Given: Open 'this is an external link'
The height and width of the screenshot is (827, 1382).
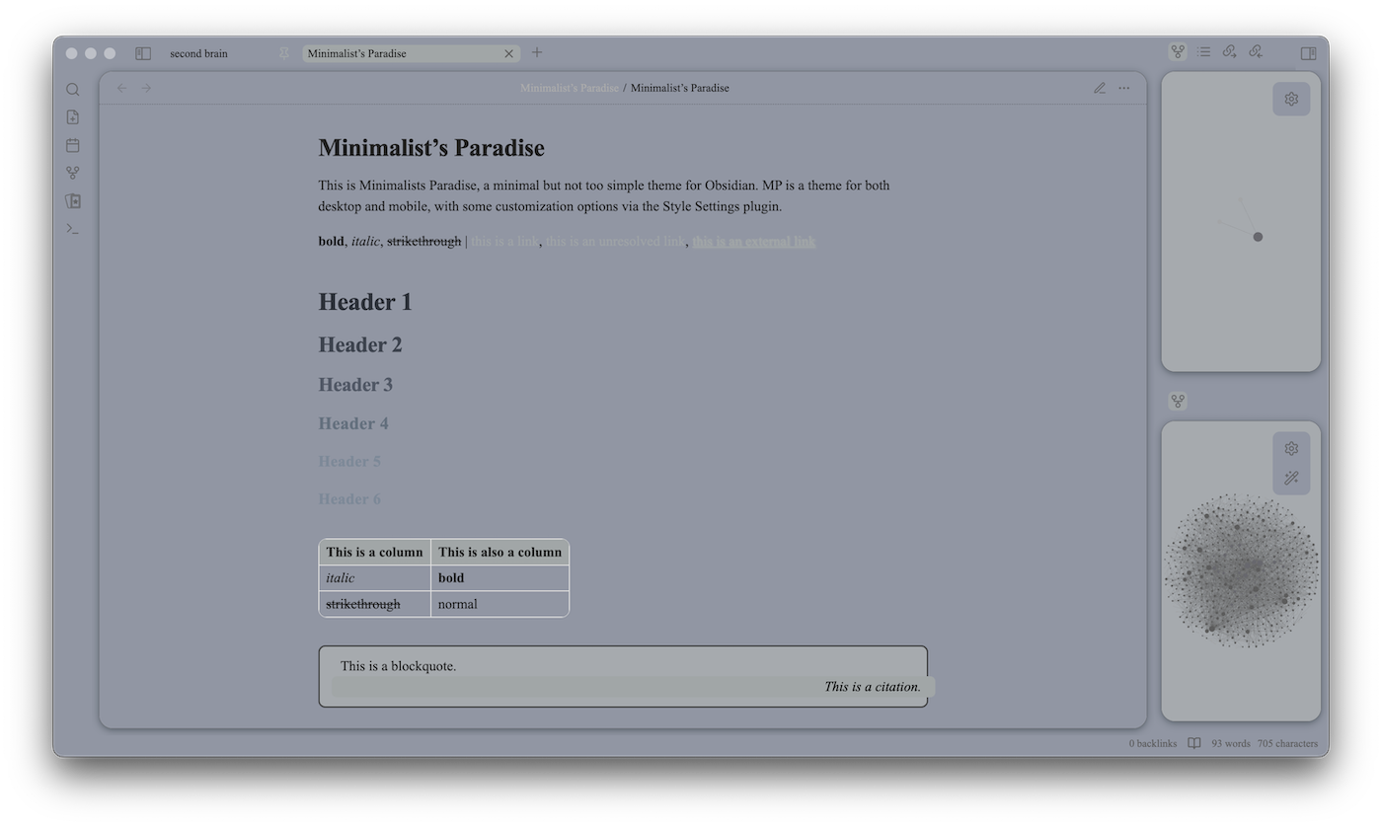Looking at the screenshot, I should [754, 241].
